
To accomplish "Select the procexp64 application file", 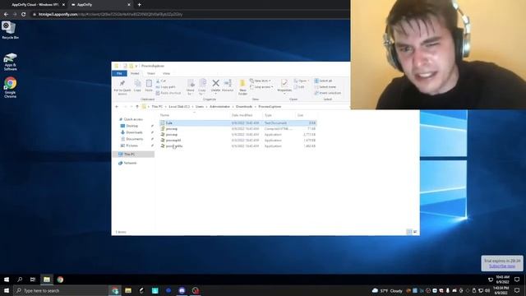I will tap(238, 141).
